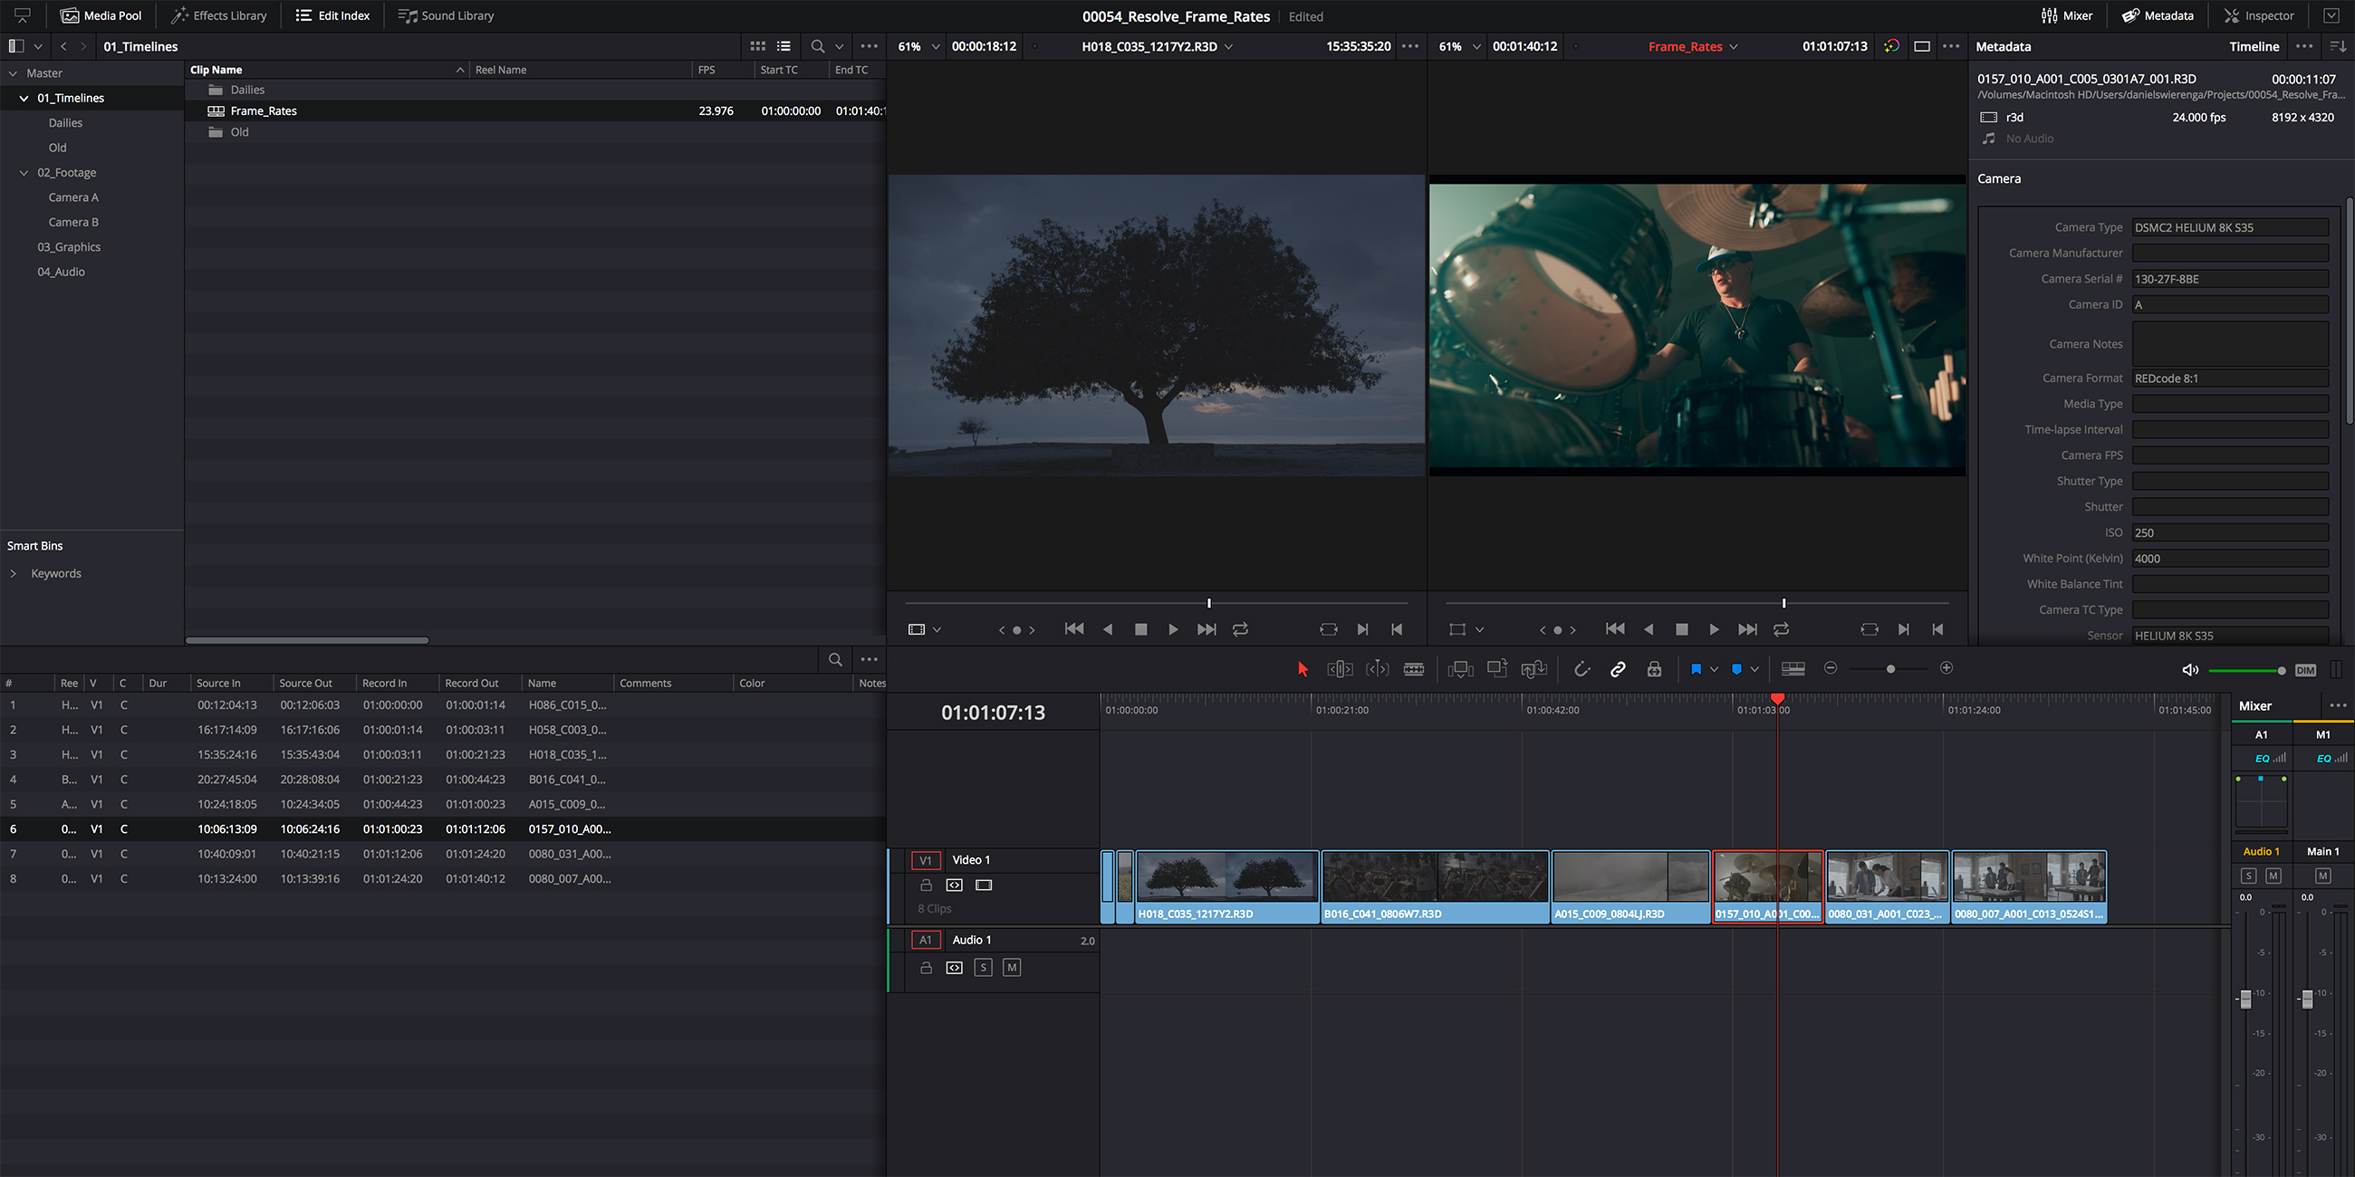
Task: Expand the Keywords smart bin
Action: click(x=14, y=573)
